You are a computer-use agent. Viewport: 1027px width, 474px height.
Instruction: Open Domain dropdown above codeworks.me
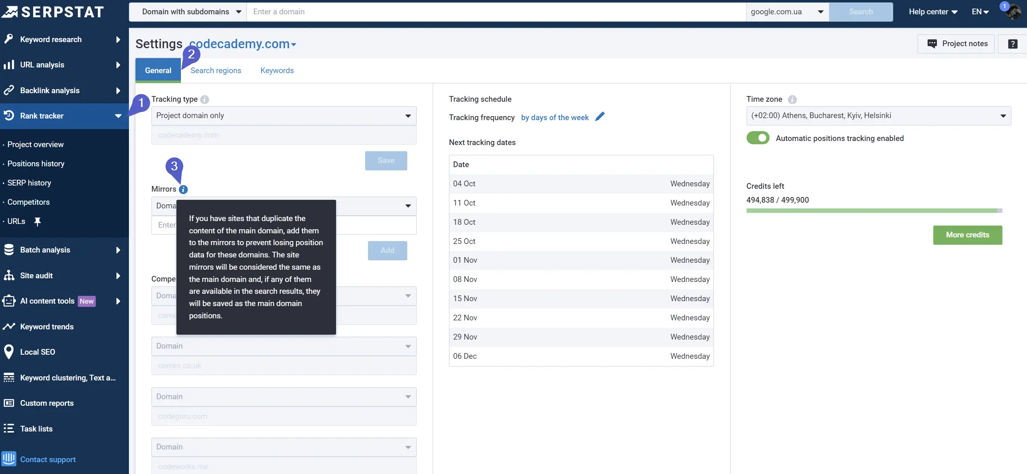284,447
